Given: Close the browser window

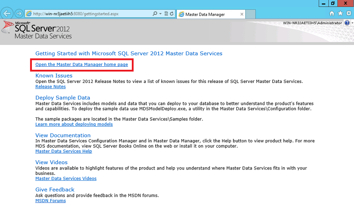Looking at the screenshot, I should coord(346,3).
